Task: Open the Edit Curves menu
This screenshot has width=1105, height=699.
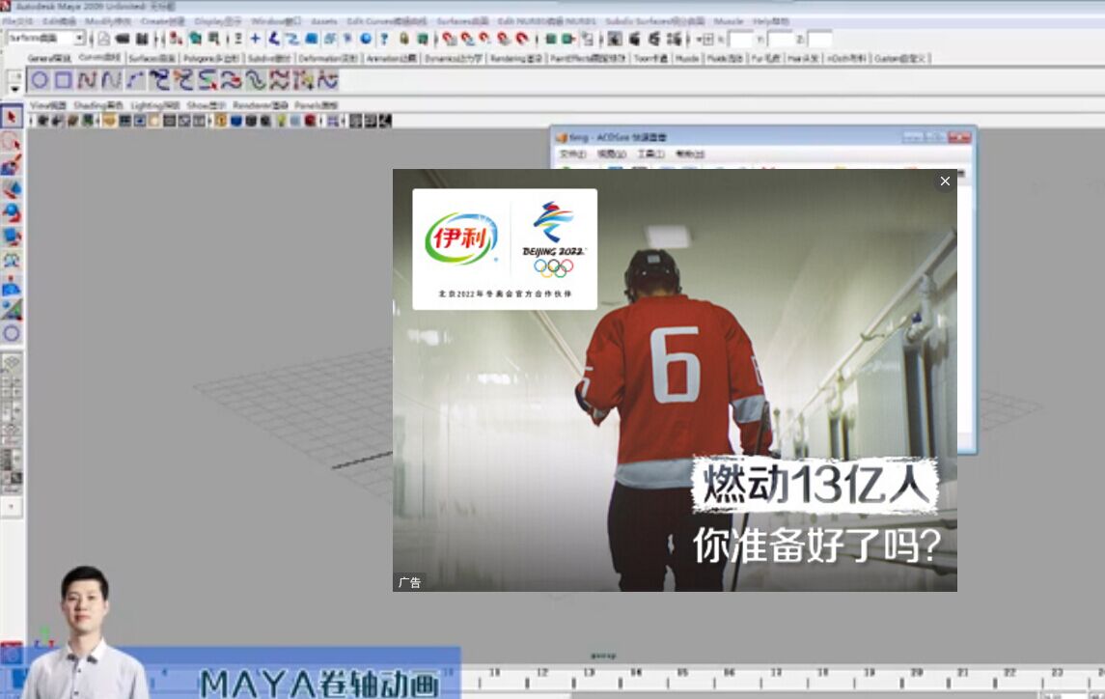Action: pyautogui.click(x=386, y=21)
